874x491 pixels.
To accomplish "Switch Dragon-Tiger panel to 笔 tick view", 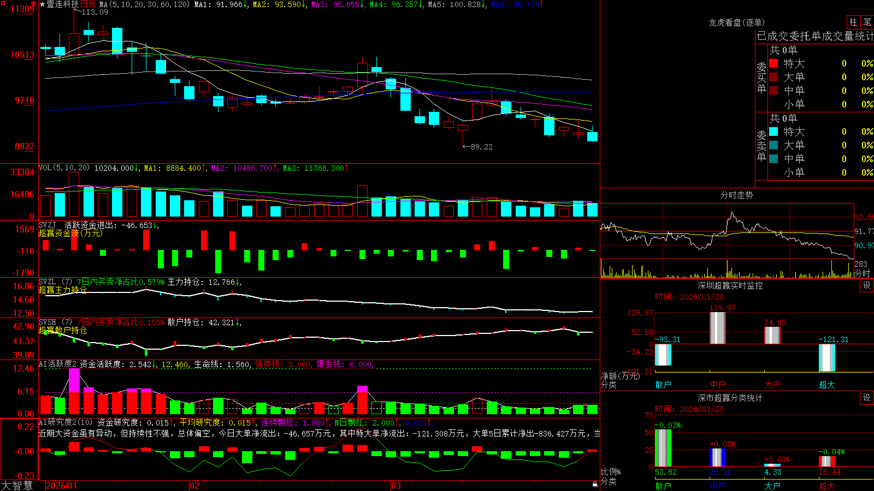I will click(867, 22).
